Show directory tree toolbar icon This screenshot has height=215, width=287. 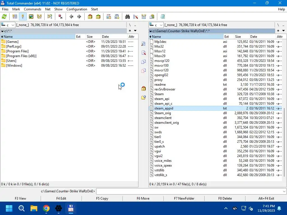coord(39,17)
